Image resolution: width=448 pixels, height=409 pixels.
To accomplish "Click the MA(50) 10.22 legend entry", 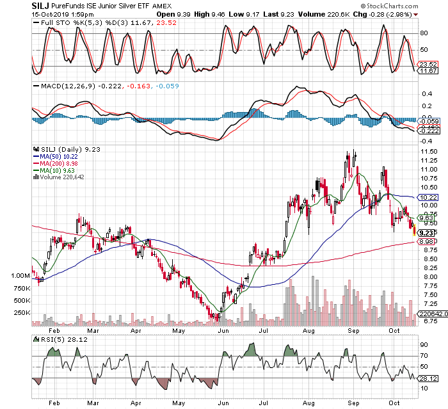I will click(x=59, y=157).
